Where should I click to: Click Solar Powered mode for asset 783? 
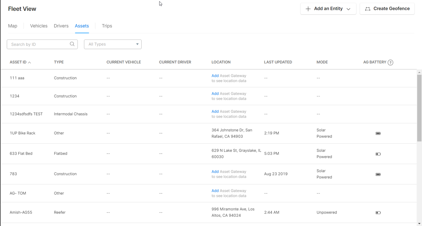tap(324, 174)
